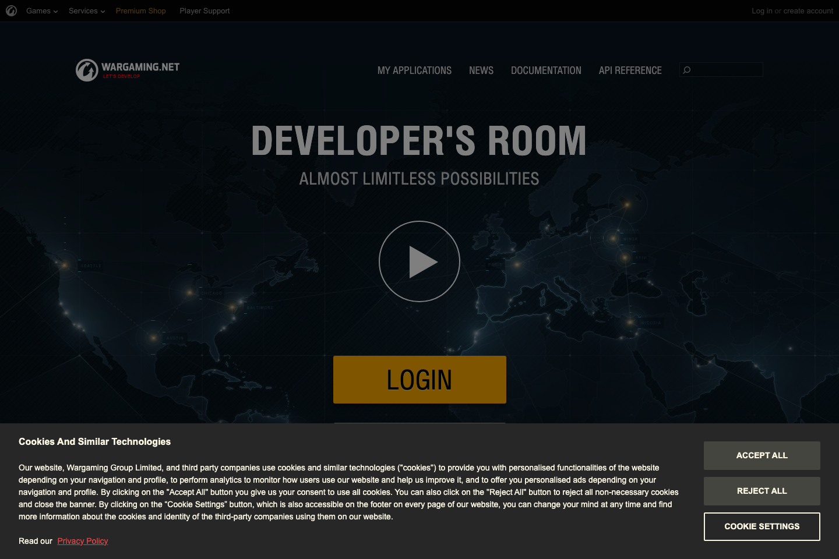Accept all cookies
The height and width of the screenshot is (559, 839).
click(762, 455)
